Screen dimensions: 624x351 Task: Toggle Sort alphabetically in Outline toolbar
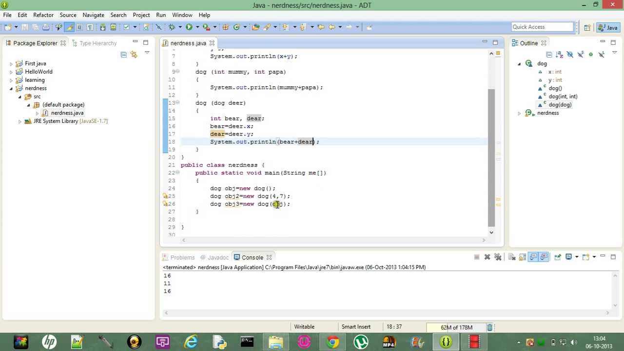tap(559, 54)
